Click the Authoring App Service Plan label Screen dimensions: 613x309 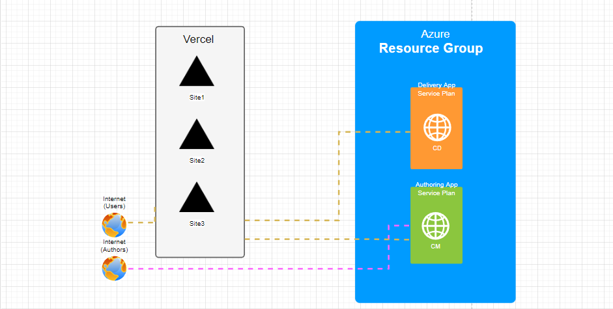tap(436, 189)
